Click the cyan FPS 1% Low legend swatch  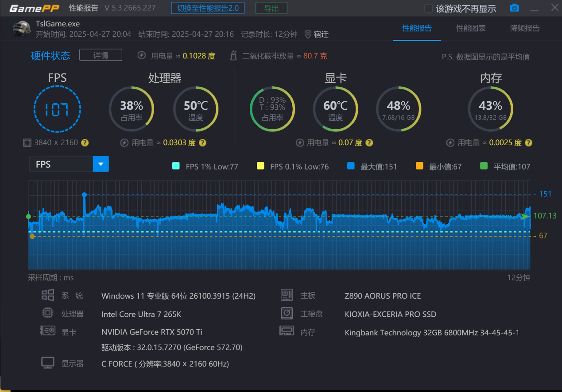[176, 166]
